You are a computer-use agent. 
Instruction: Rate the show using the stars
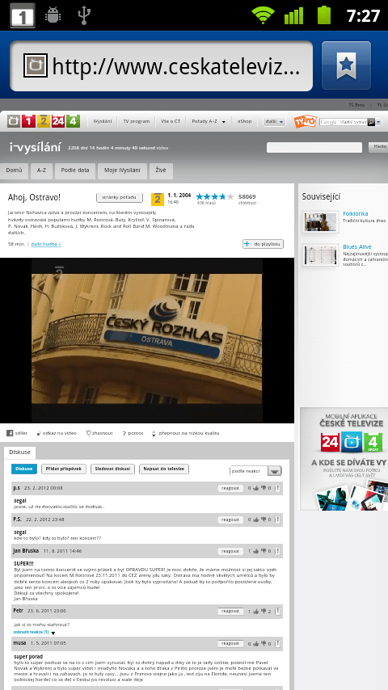coord(213,196)
